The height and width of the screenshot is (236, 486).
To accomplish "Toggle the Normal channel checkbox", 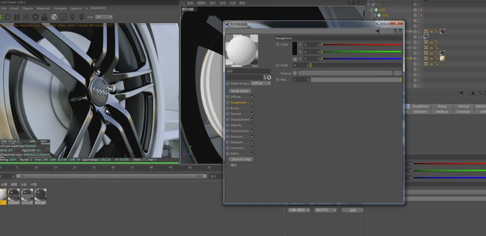I will tap(253, 114).
